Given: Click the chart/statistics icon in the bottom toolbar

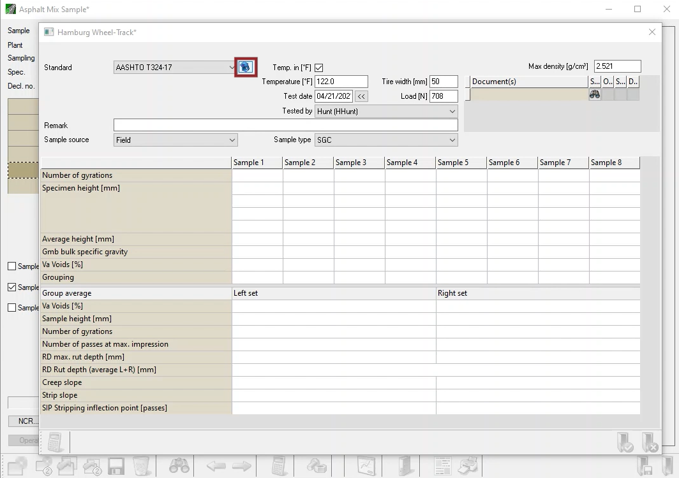Looking at the screenshot, I should click(367, 466).
